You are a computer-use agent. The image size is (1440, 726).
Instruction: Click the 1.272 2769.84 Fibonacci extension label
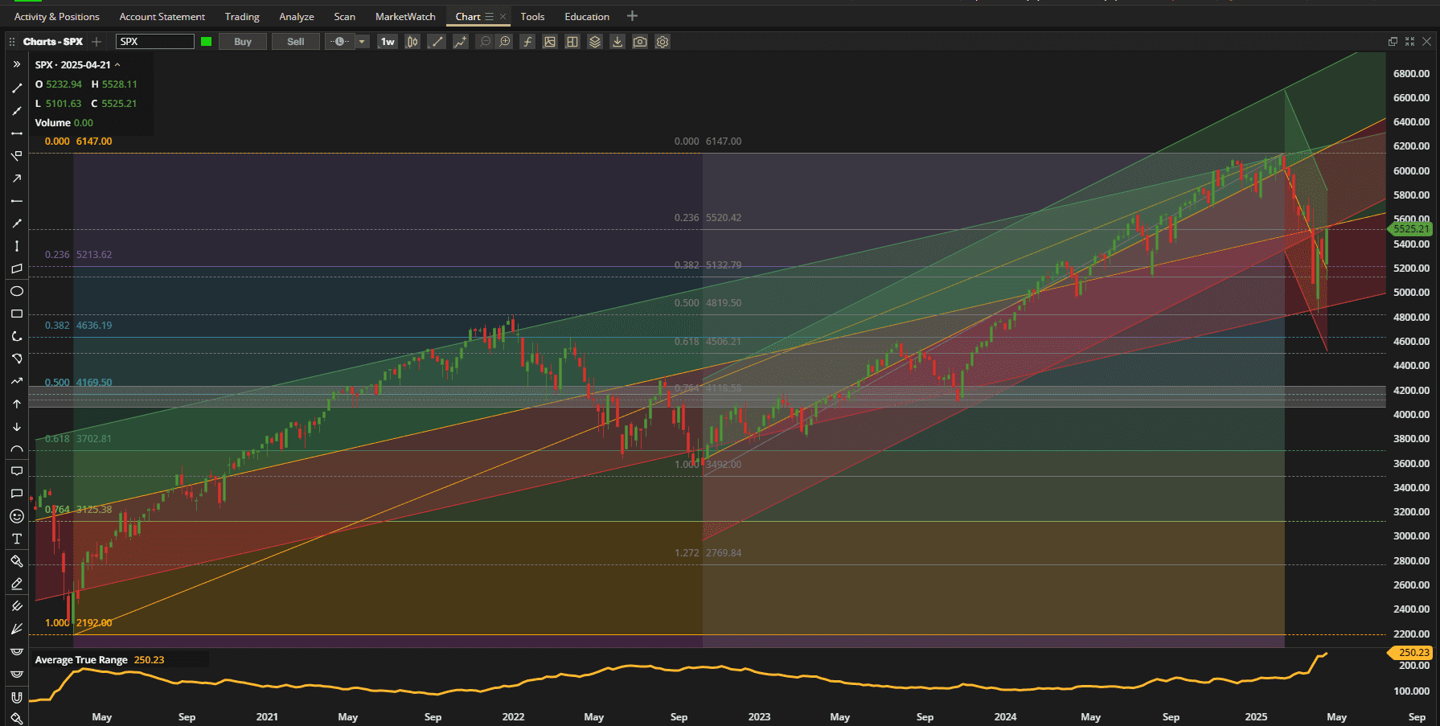[x=708, y=553]
